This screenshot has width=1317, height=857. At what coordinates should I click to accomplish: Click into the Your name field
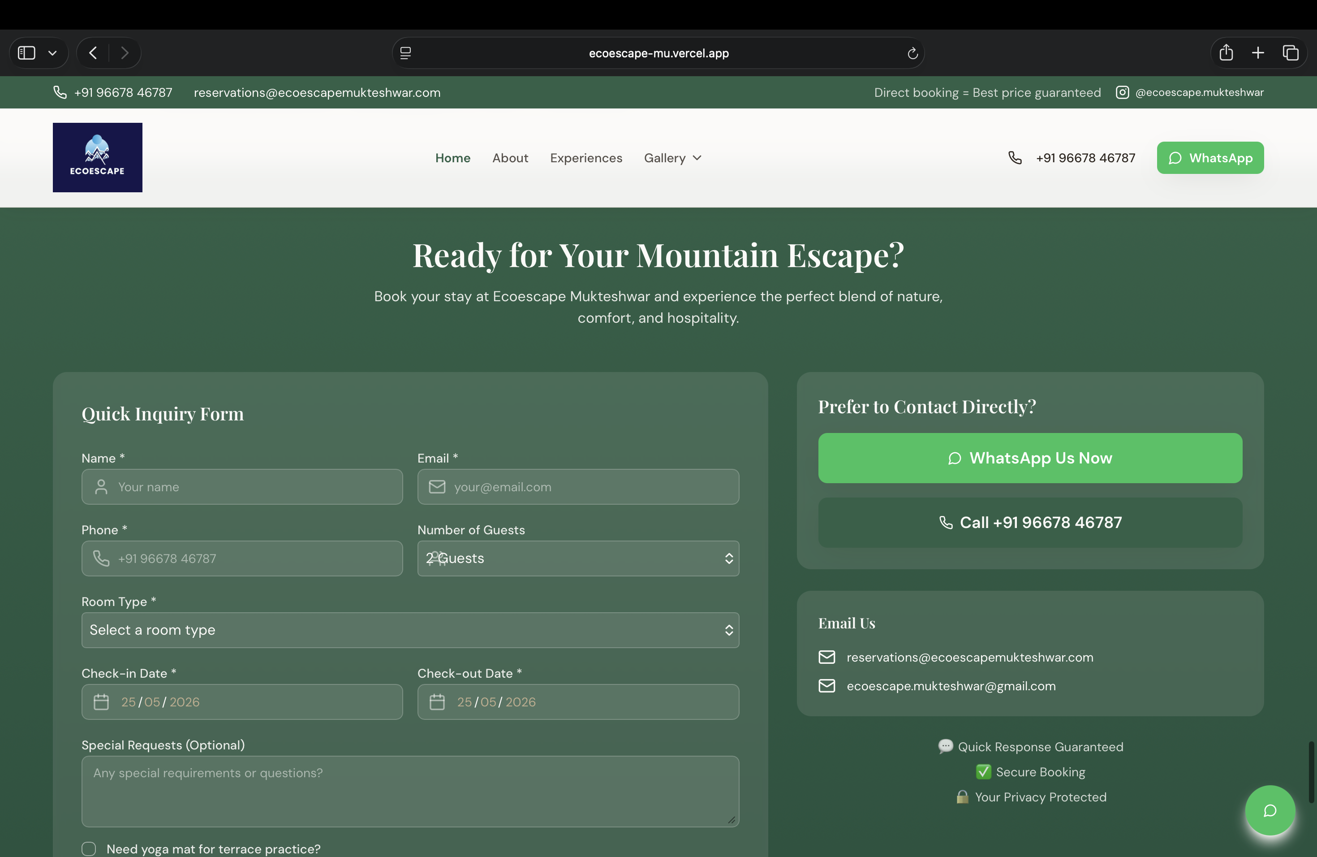coord(242,487)
